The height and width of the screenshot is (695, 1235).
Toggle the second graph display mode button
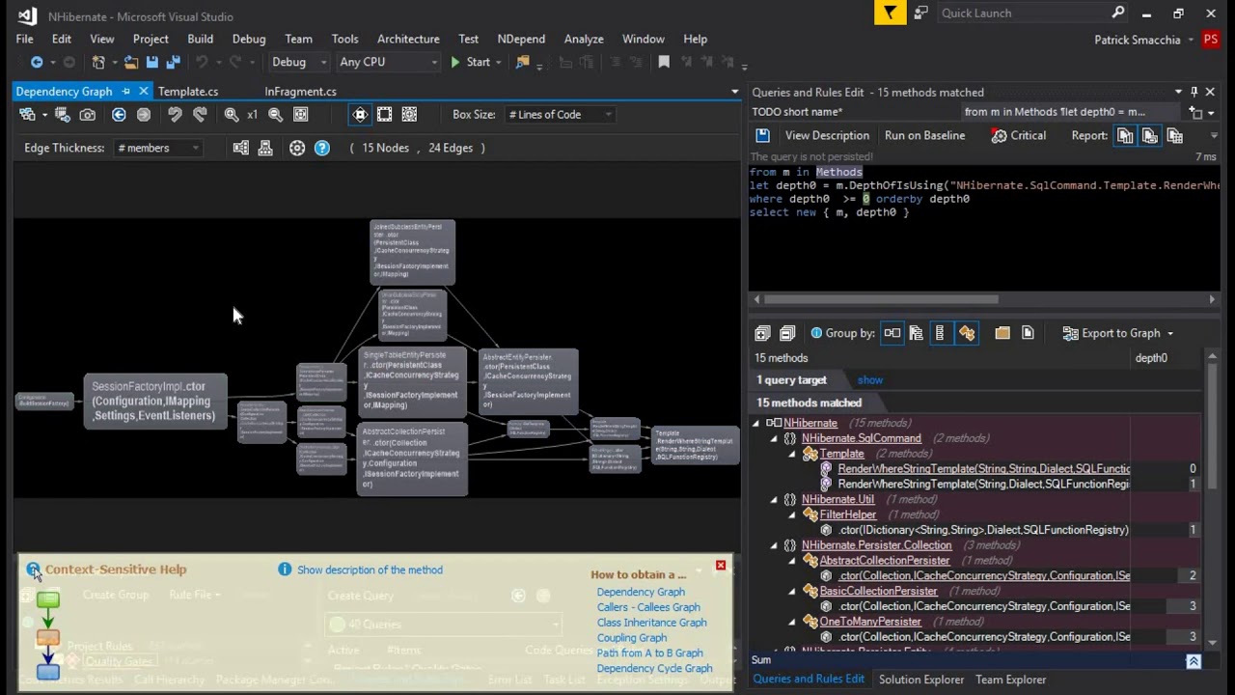(x=385, y=114)
